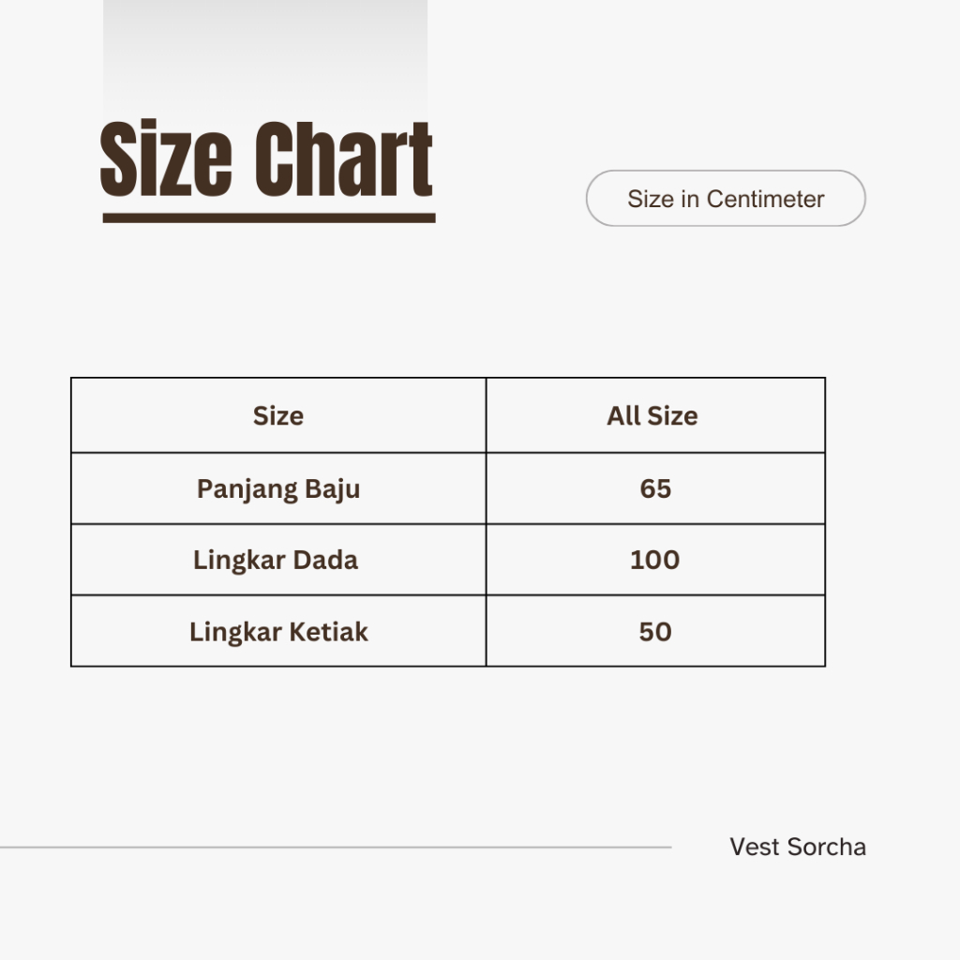Select the Panjang Baju row label
The height and width of the screenshot is (960, 960).
tap(278, 488)
